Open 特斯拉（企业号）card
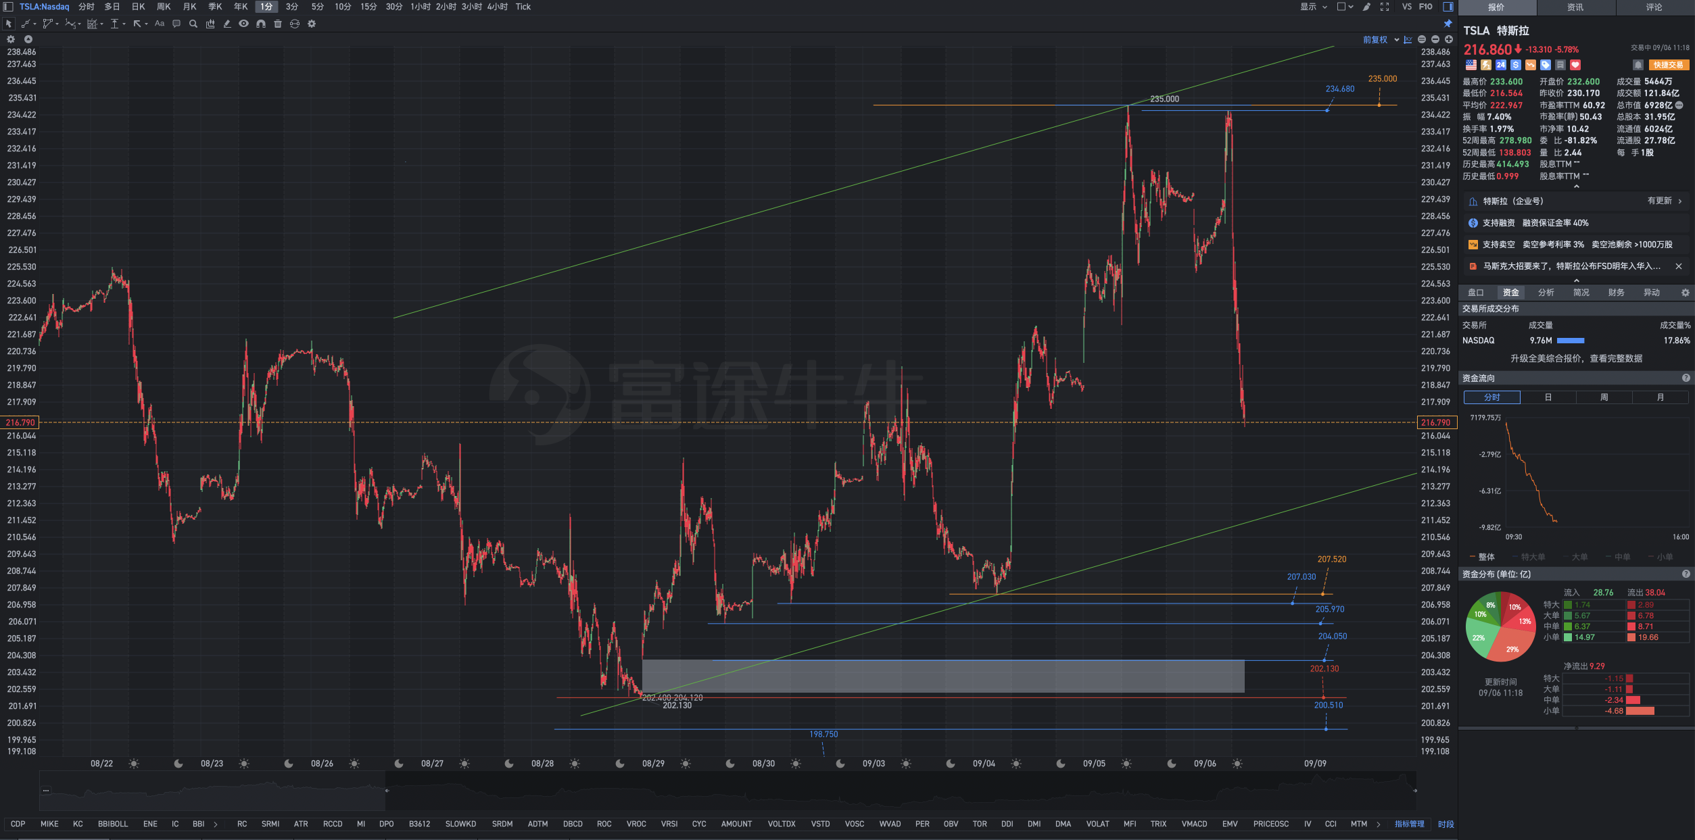This screenshot has width=1695, height=840. click(x=1577, y=201)
